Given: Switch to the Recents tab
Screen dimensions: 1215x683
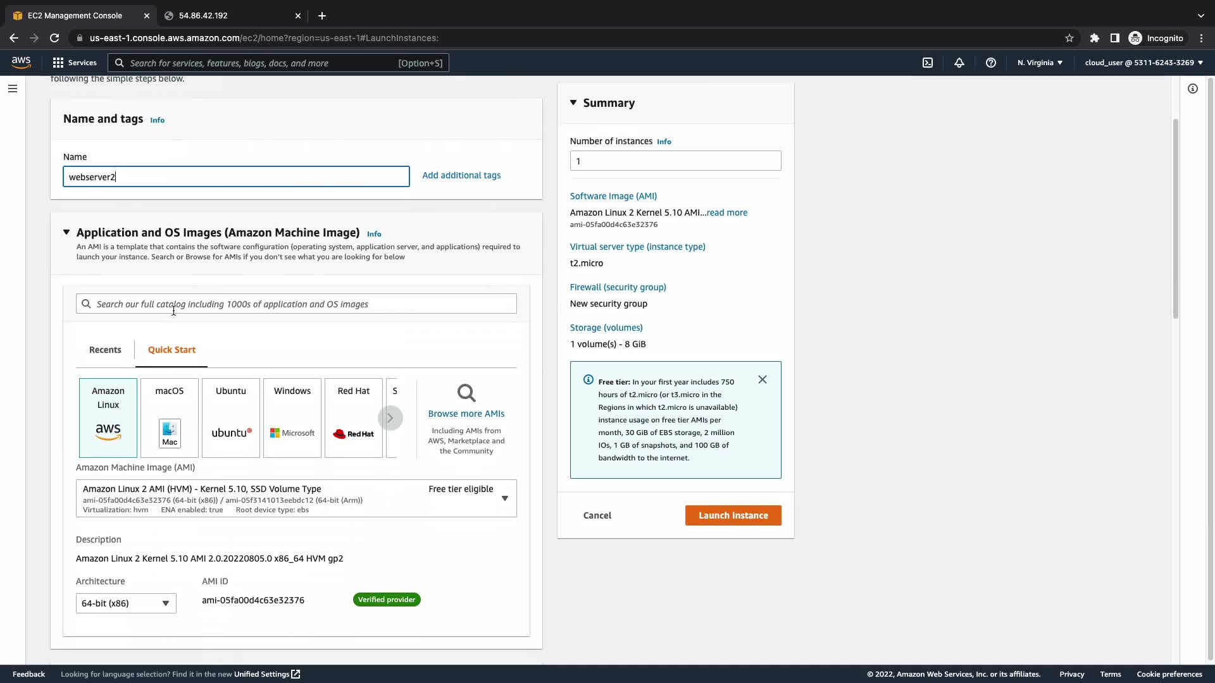Looking at the screenshot, I should 105,350.
